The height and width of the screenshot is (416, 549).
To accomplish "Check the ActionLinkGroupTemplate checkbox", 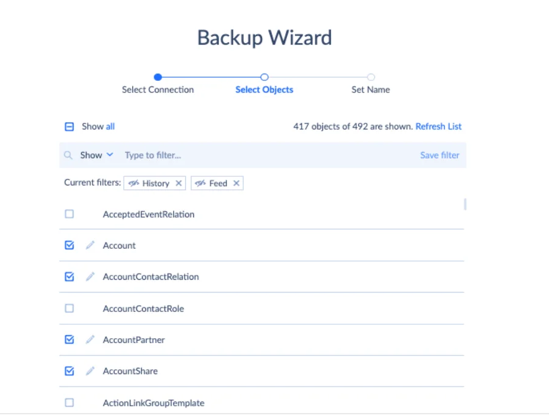I will tap(69, 403).
